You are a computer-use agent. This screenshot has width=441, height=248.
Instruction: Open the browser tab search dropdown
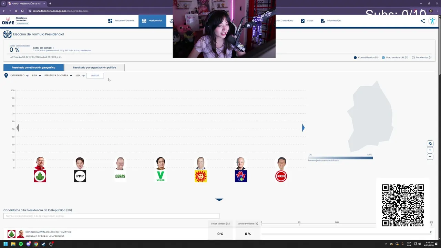3,3
